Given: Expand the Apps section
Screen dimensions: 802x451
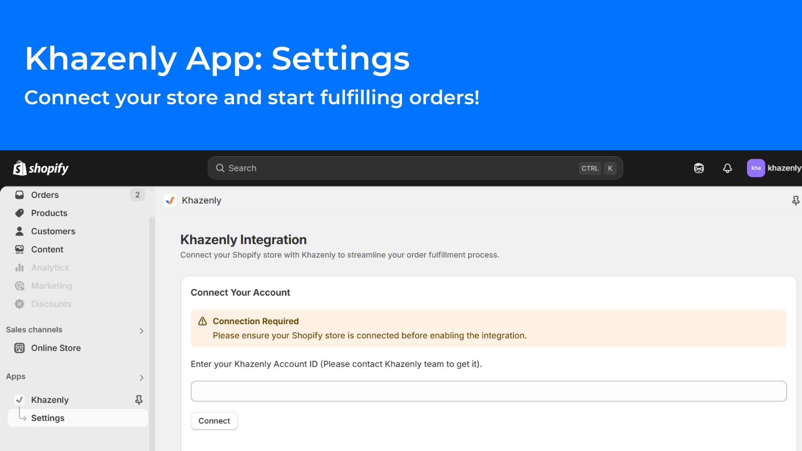Looking at the screenshot, I should (x=141, y=377).
